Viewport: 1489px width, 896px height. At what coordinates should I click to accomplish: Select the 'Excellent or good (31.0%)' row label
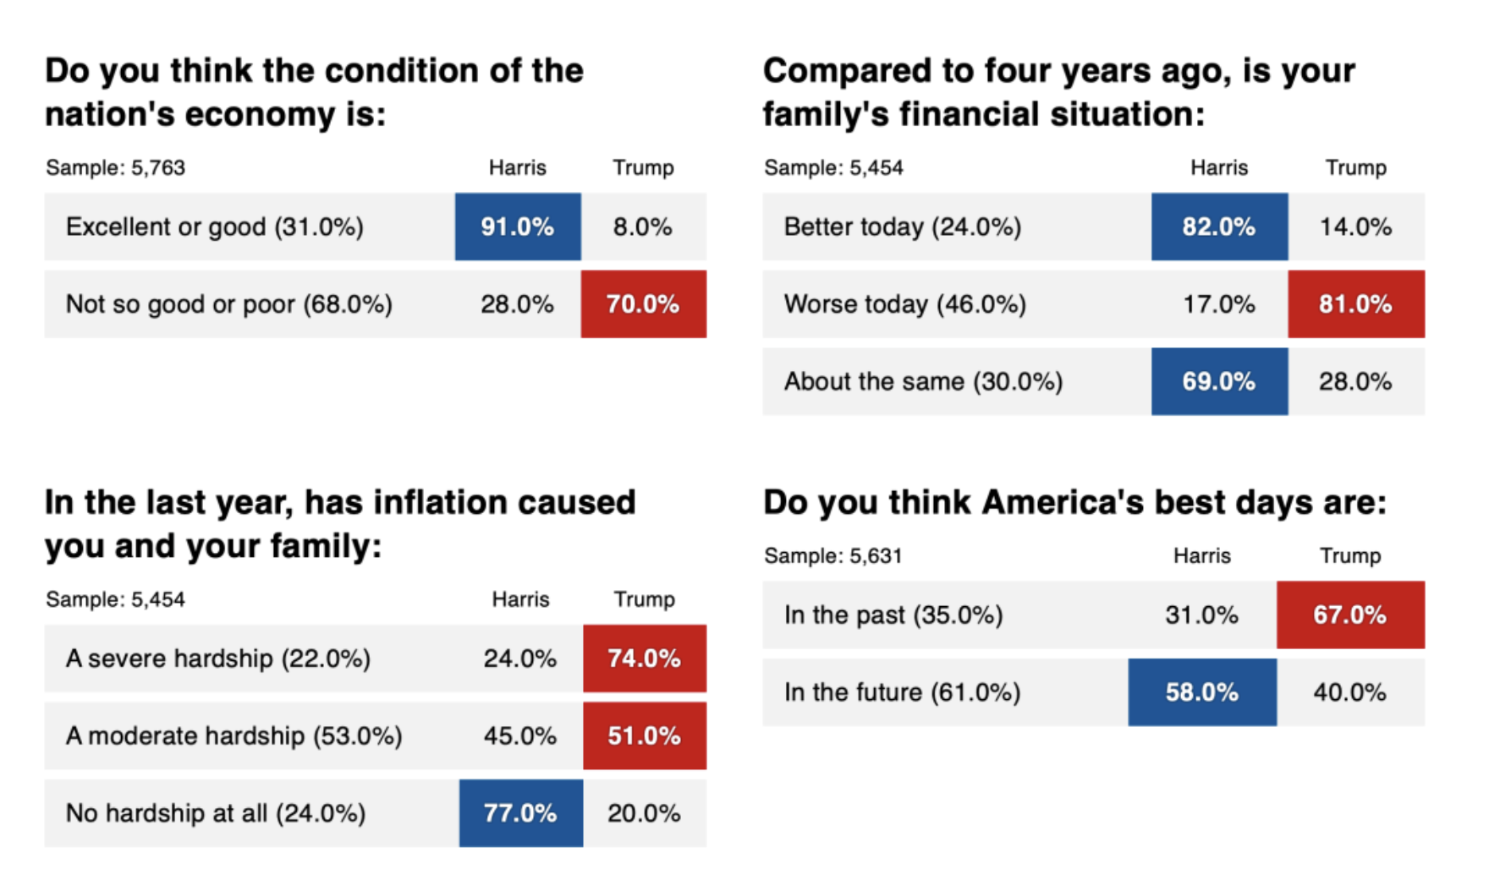(215, 227)
